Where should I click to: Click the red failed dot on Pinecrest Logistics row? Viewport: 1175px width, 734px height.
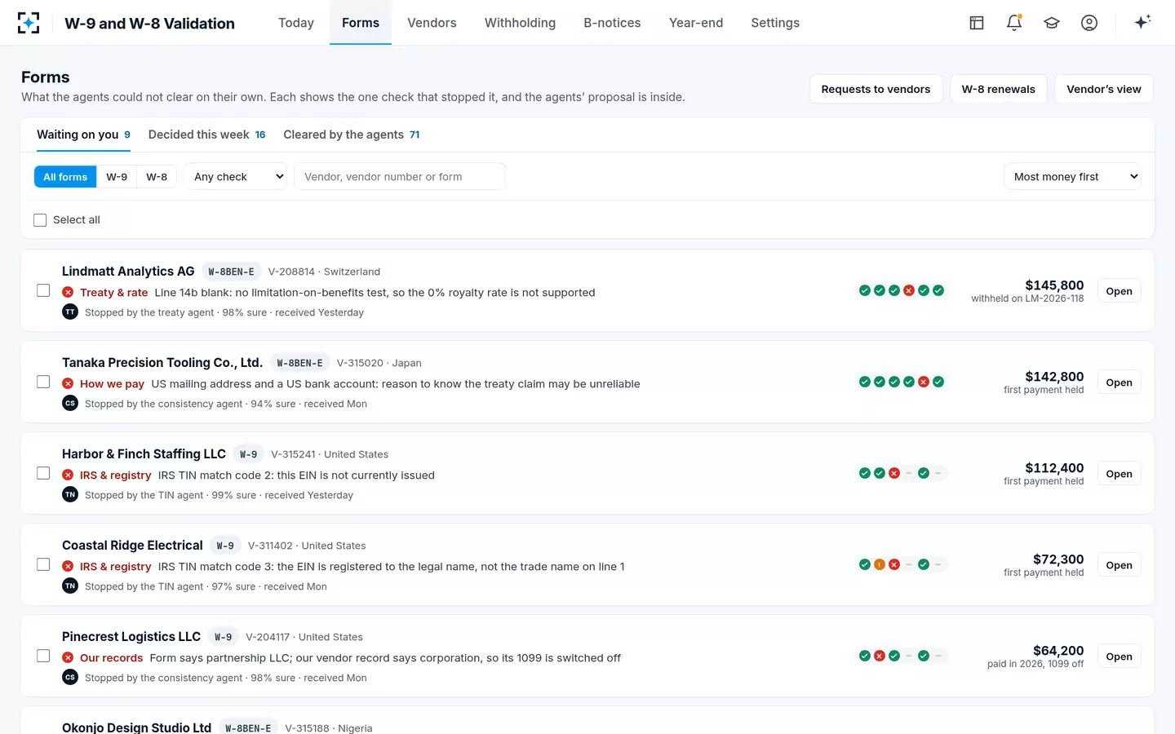[x=880, y=656]
